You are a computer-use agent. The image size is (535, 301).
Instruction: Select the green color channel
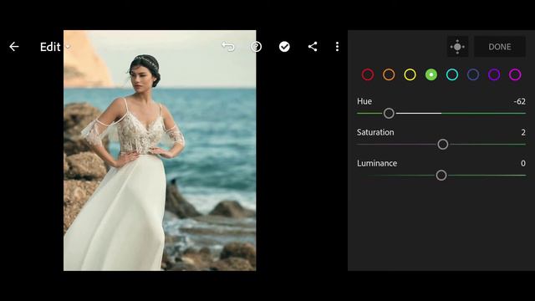[x=431, y=74]
